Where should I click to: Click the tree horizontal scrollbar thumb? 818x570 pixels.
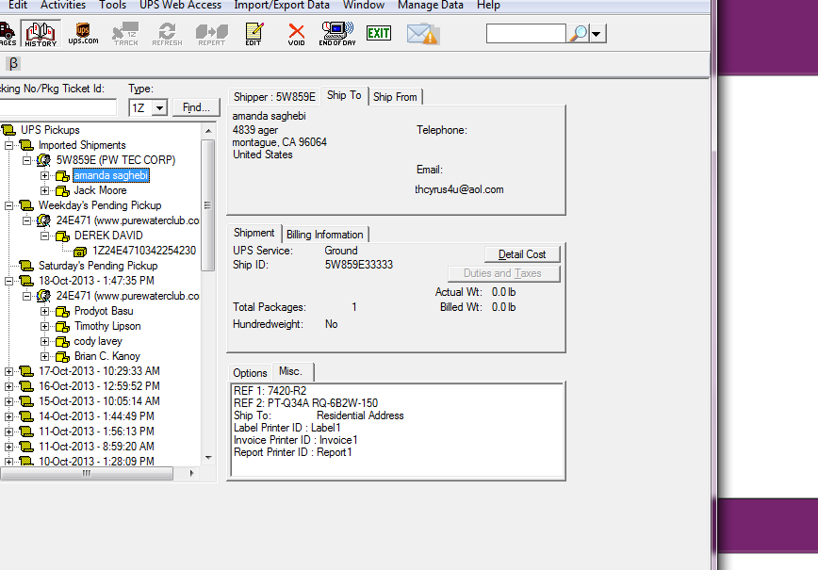pos(87,474)
